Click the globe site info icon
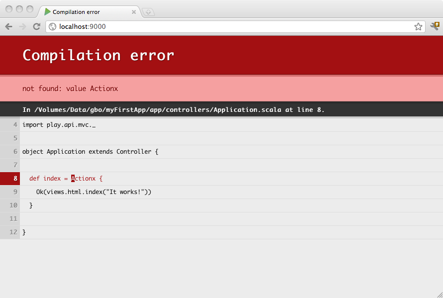Viewport: 443px width, 298px height. pyautogui.click(x=52, y=26)
